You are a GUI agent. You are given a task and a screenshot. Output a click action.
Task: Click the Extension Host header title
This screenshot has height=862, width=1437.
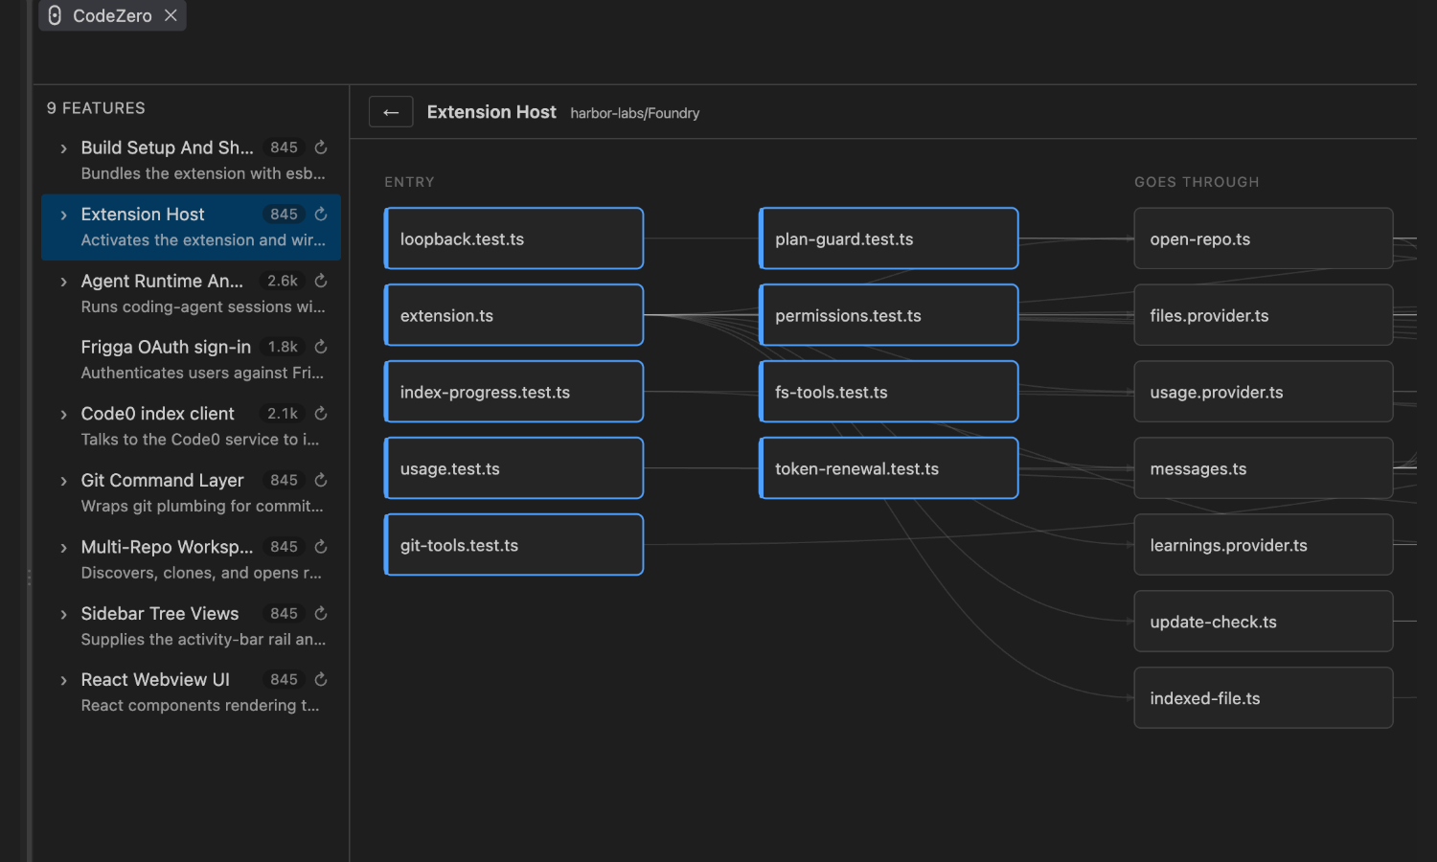491,112
